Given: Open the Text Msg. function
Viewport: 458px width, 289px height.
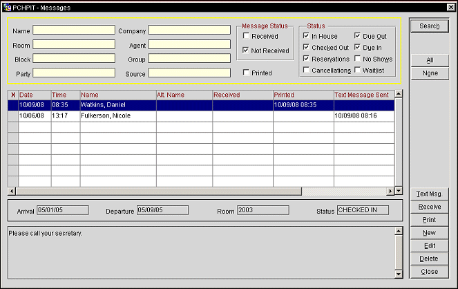Looking at the screenshot, I should coord(429,194).
